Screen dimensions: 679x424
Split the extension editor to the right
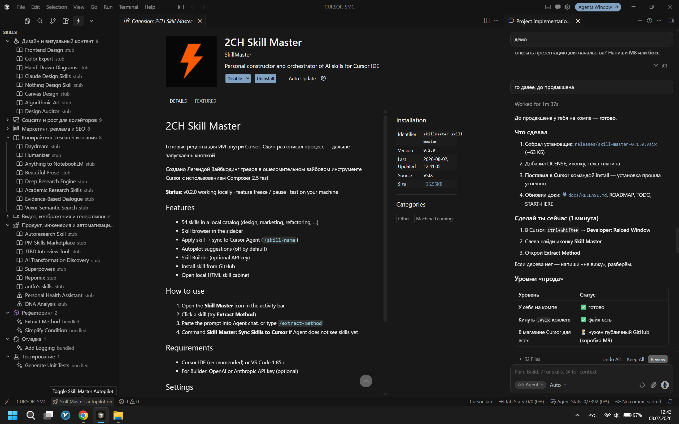(486, 21)
